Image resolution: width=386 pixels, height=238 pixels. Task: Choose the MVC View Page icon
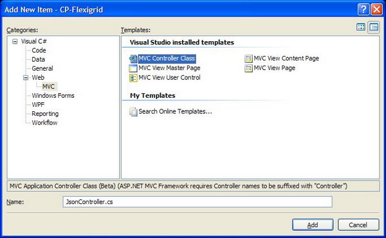pos(248,68)
